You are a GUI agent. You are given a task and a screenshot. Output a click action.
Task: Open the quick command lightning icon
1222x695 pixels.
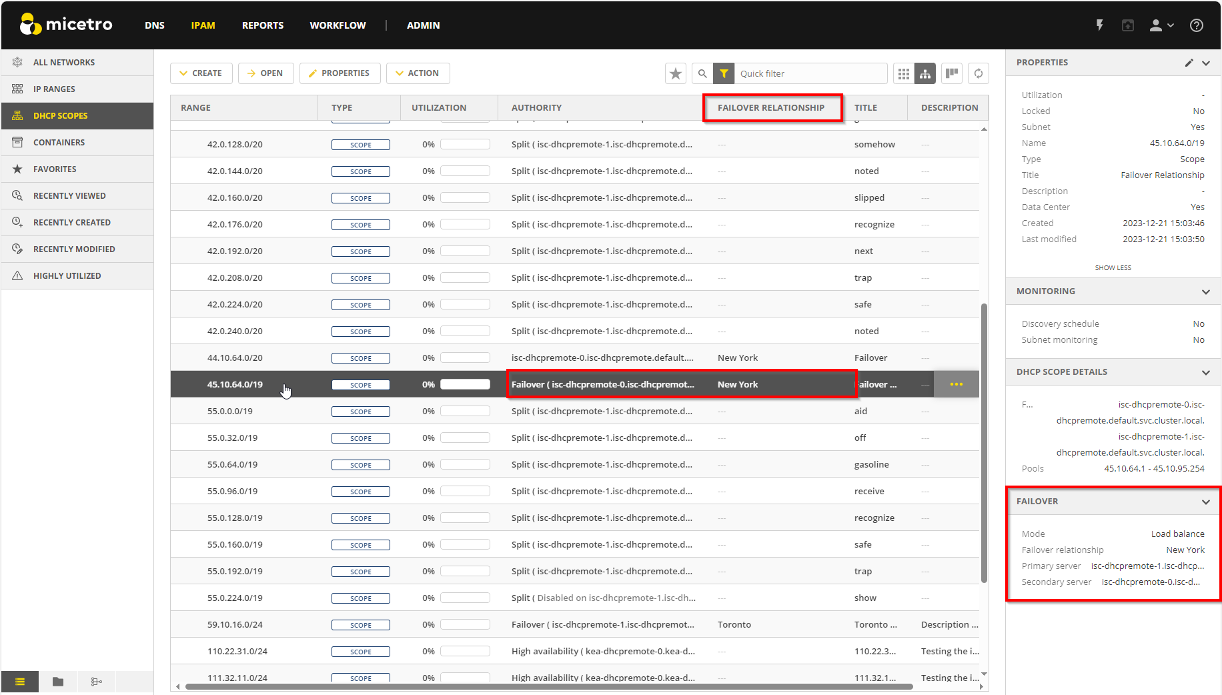click(x=1100, y=25)
